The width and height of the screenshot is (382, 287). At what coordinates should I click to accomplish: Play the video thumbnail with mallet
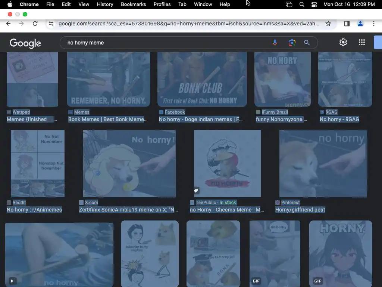pyautogui.click(x=59, y=255)
